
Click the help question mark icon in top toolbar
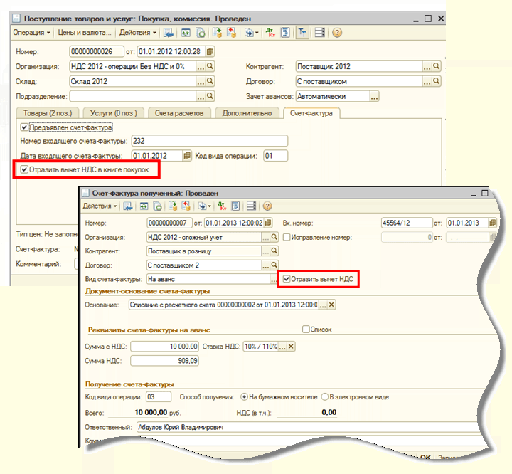tap(337, 33)
